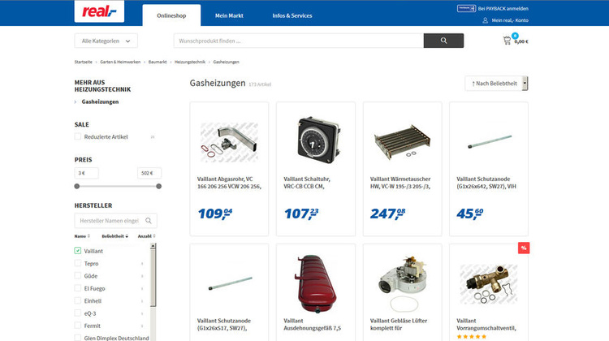This screenshot has height=341, width=609.
Task: Check the Tepro manufacturer checkbox
Action: click(78, 263)
